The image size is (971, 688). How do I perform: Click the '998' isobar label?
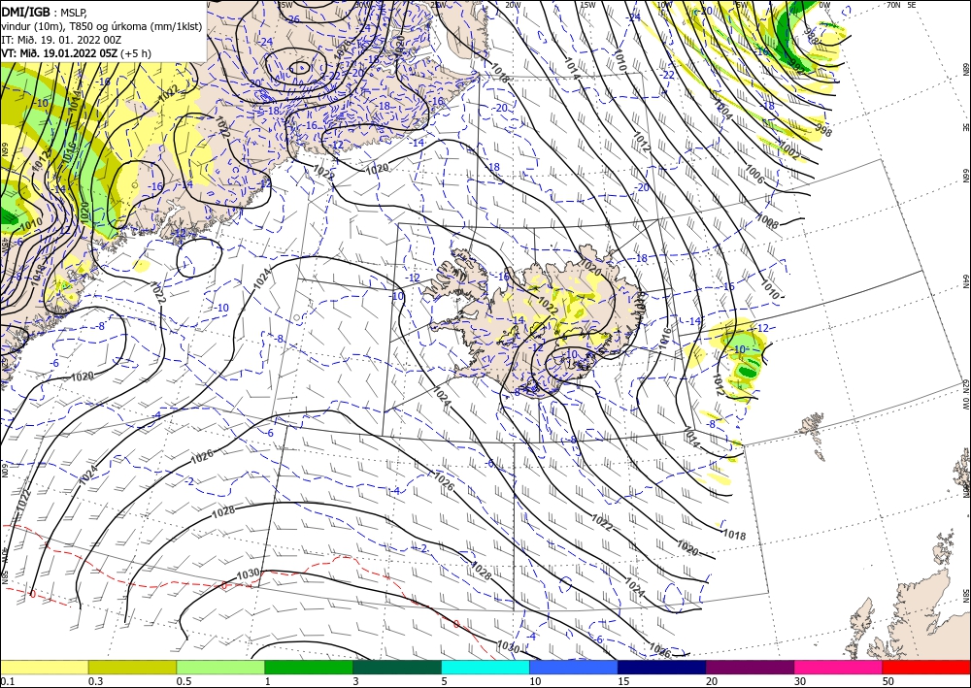[x=823, y=131]
